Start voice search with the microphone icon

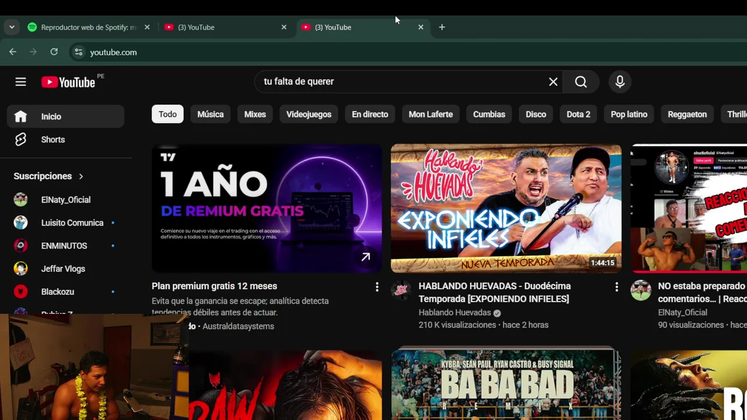[620, 82]
